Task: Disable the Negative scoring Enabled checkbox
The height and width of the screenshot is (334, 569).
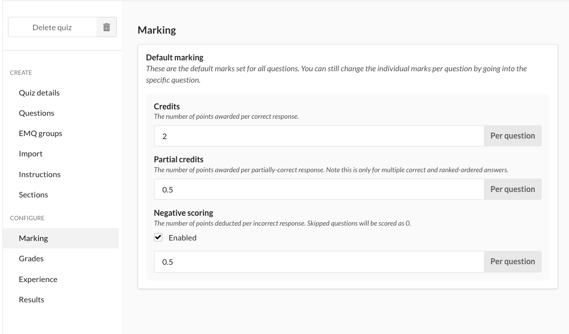Action: click(x=158, y=238)
